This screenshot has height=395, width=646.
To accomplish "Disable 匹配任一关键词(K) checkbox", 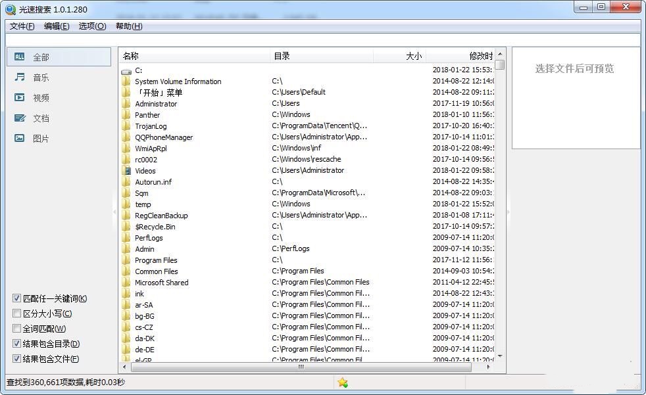I will (x=16, y=298).
